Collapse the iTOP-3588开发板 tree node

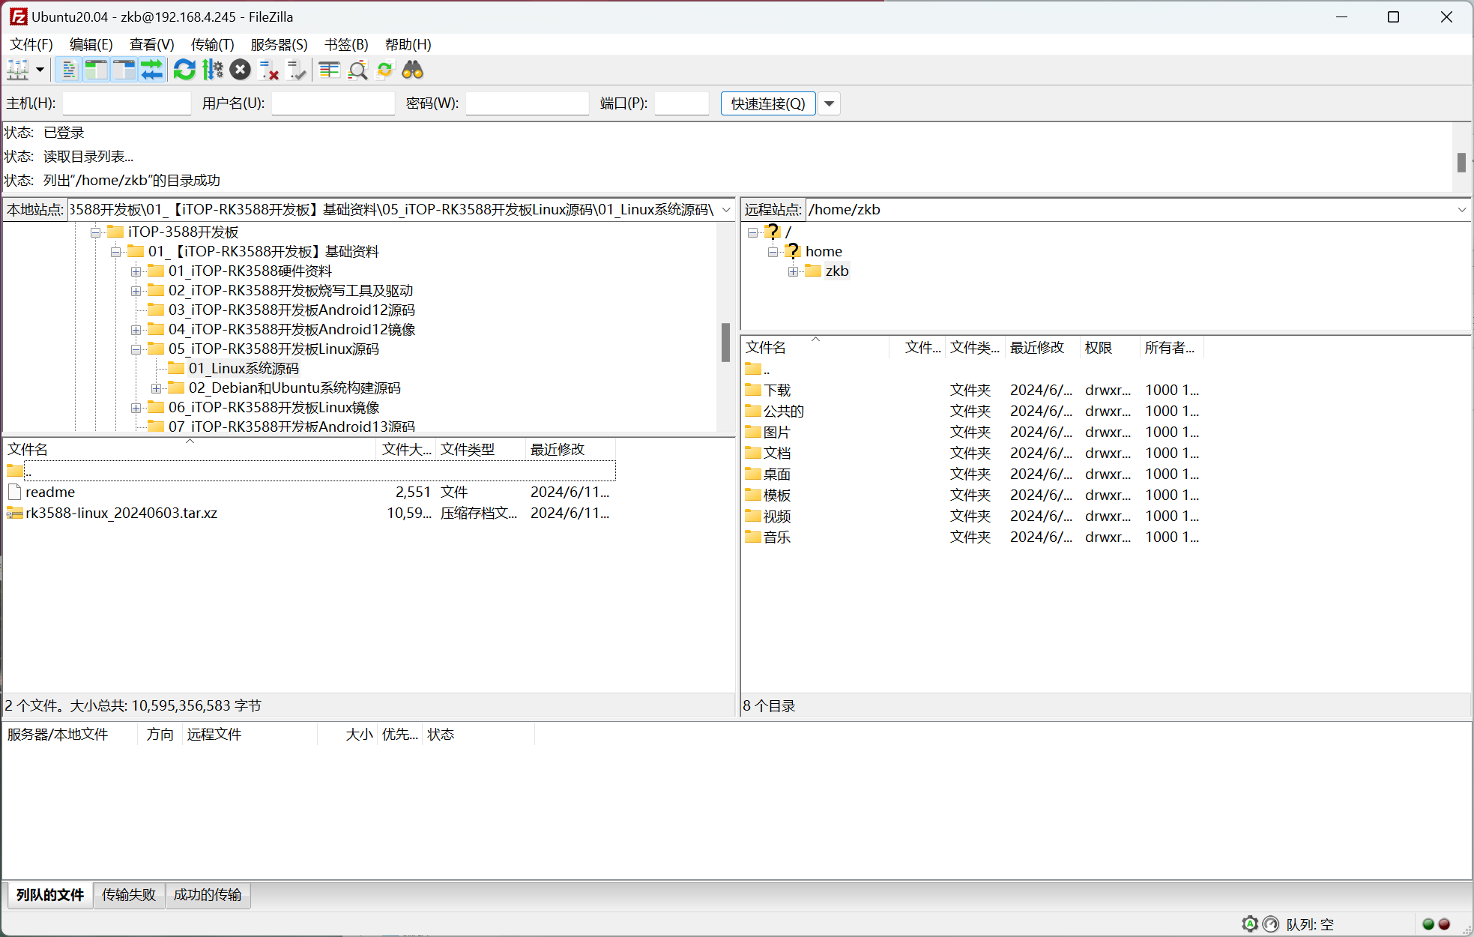click(x=95, y=232)
